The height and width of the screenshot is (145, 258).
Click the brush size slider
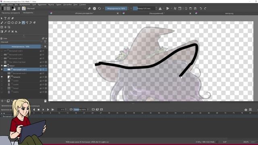tap(144, 8)
